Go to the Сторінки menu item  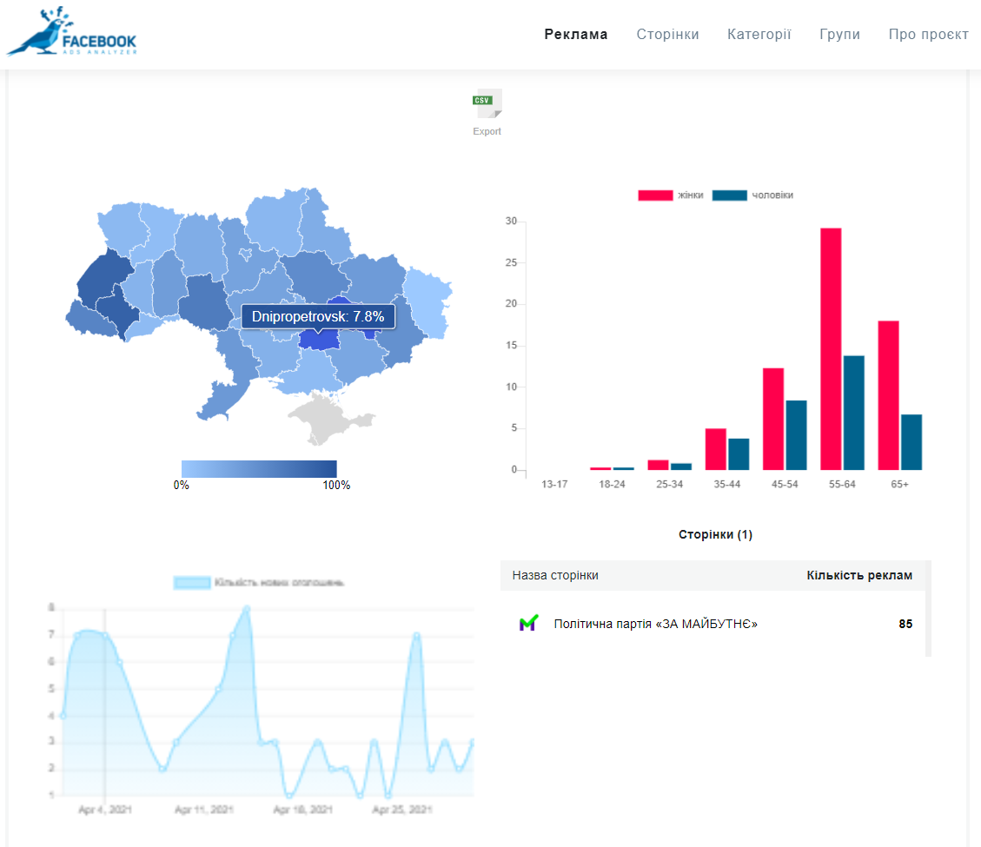click(667, 35)
